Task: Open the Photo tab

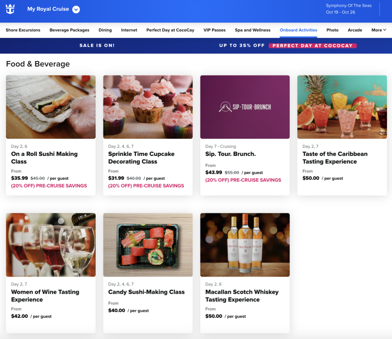Action: (x=332, y=30)
